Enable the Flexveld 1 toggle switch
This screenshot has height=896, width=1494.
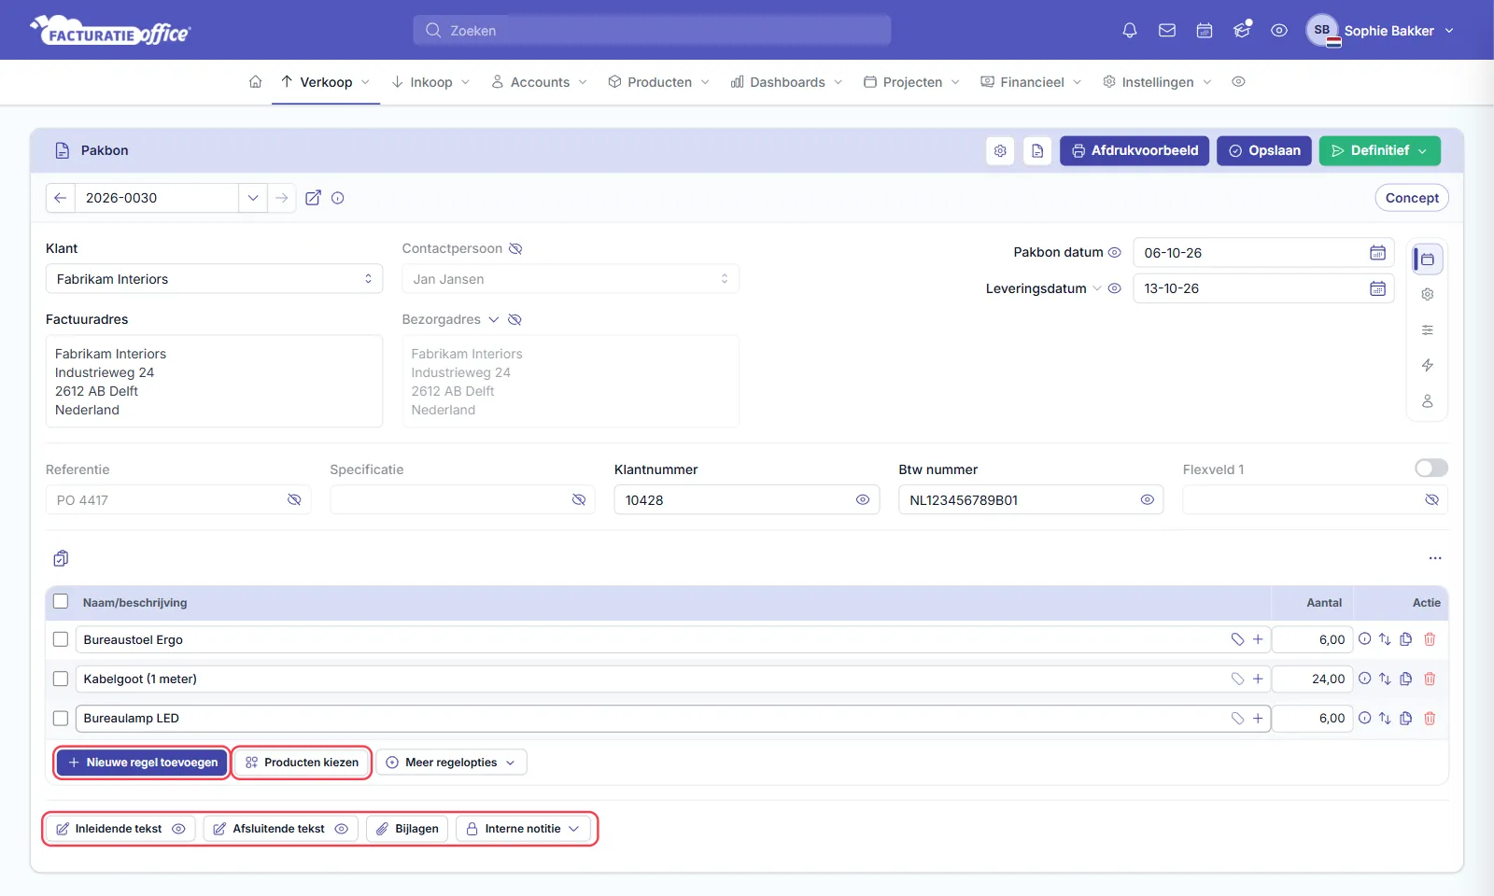[x=1431, y=468]
